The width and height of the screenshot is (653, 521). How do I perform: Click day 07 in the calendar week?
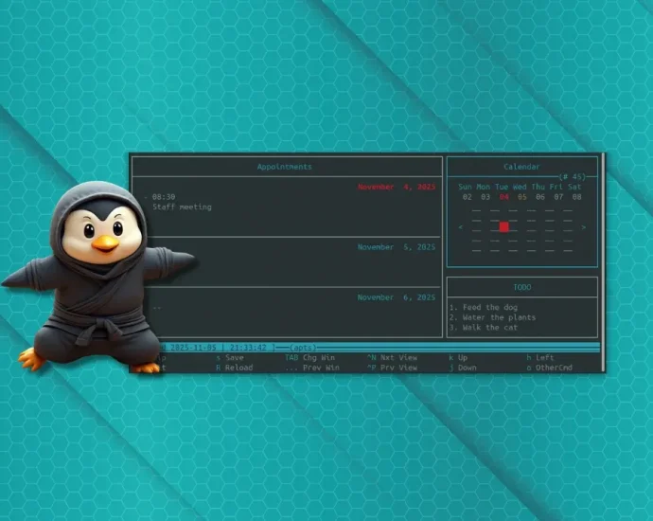(x=558, y=197)
